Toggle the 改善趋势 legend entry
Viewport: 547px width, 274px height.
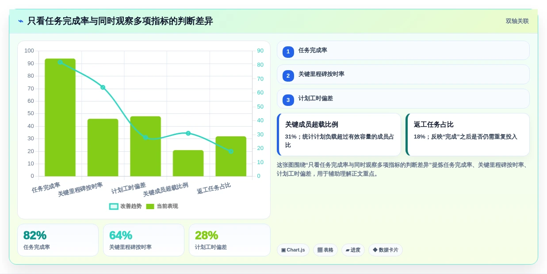tap(126, 206)
